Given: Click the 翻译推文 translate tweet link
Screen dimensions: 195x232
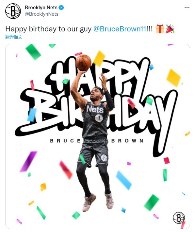Looking at the screenshot, I should [x=14, y=37].
